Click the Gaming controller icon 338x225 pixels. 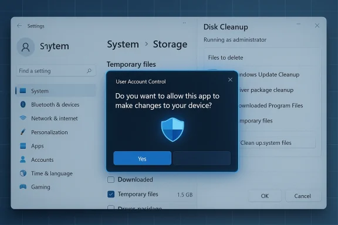[23, 186]
